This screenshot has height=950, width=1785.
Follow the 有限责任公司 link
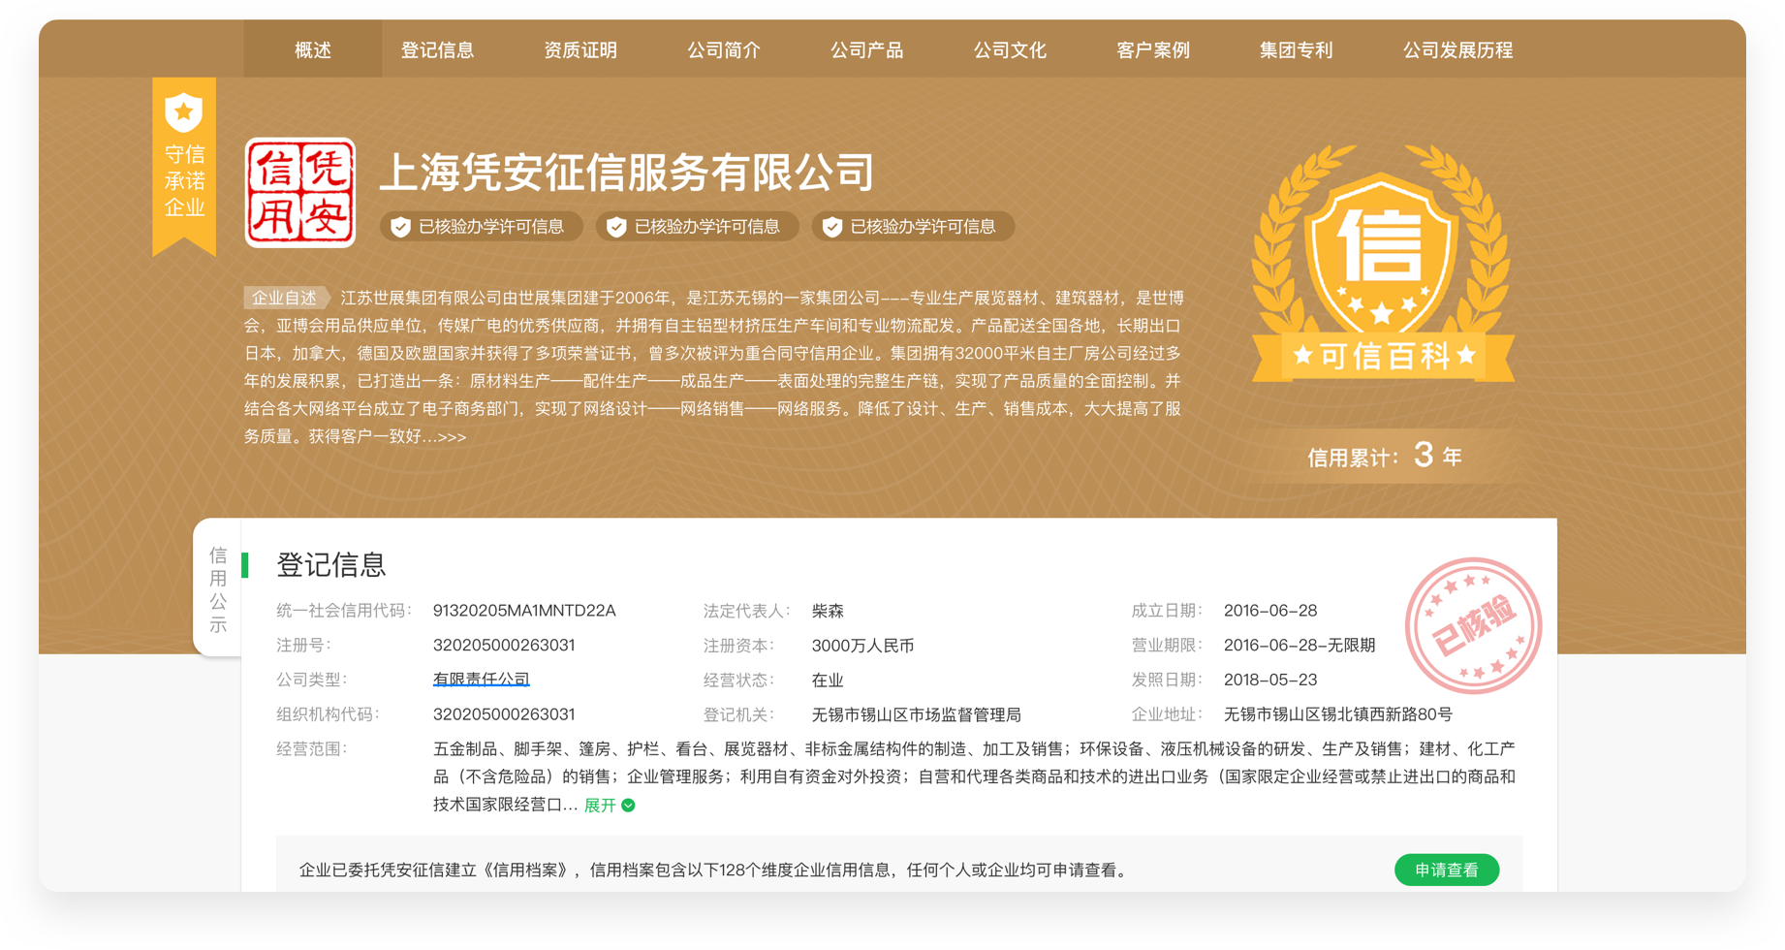(481, 680)
